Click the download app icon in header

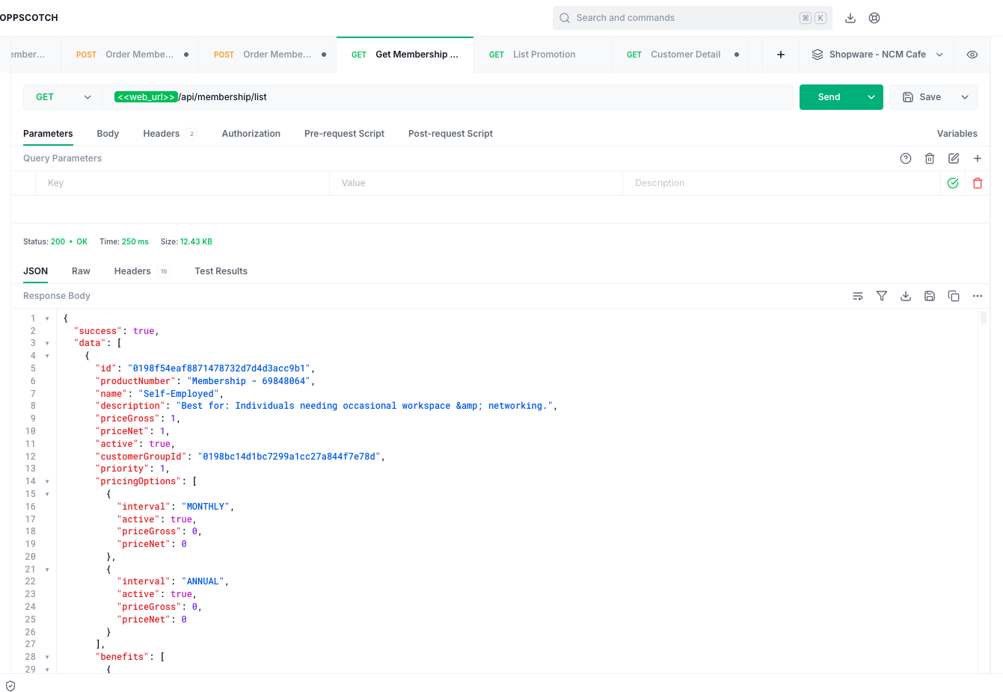coord(850,18)
